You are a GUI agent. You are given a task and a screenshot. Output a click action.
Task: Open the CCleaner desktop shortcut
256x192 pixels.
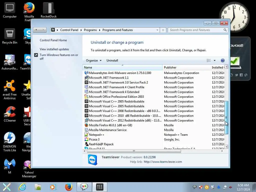(10, 114)
